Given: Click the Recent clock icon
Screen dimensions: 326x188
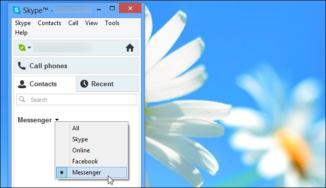Looking at the screenshot, I should click(x=84, y=84).
